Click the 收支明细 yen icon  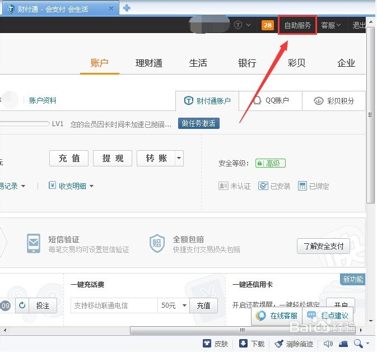pos(52,186)
